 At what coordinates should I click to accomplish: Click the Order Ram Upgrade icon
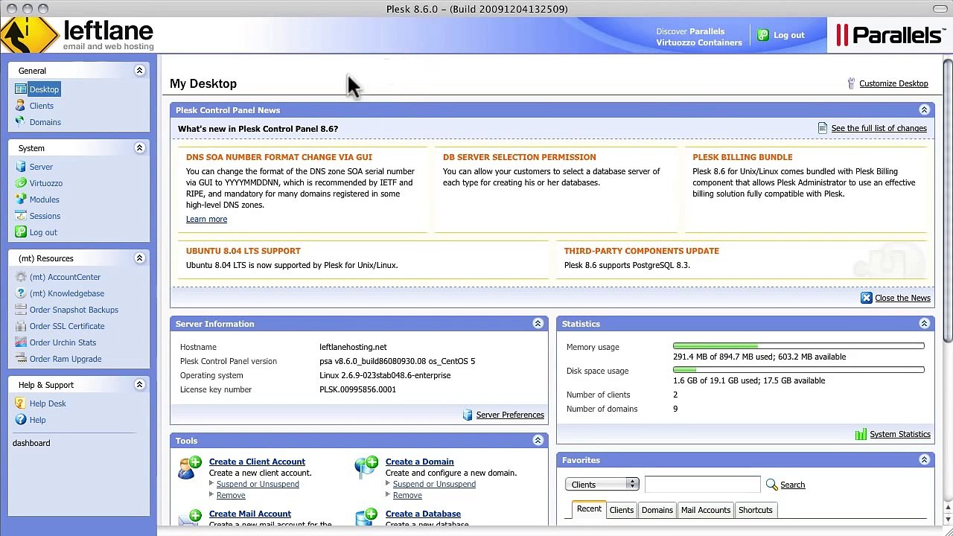click(x=21, y=359)
